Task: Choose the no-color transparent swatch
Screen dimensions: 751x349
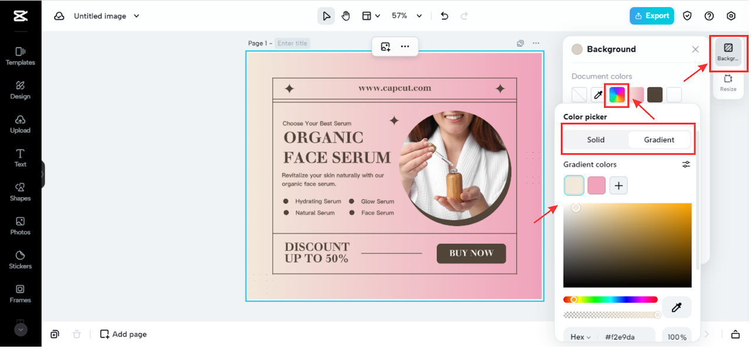Action: pyautogui.click(x=579, y=94)
